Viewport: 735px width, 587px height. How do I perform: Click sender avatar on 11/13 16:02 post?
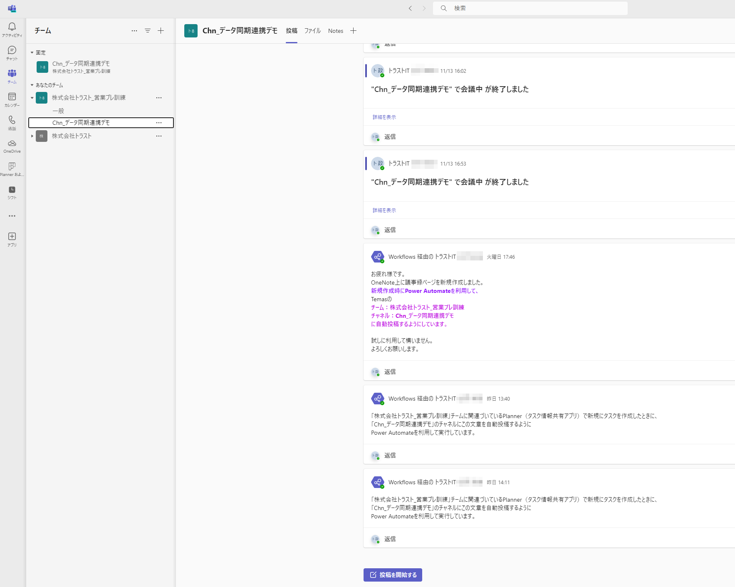point(378,71)
